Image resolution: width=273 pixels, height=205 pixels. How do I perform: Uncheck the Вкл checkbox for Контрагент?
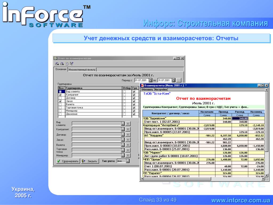pos(60,95)
